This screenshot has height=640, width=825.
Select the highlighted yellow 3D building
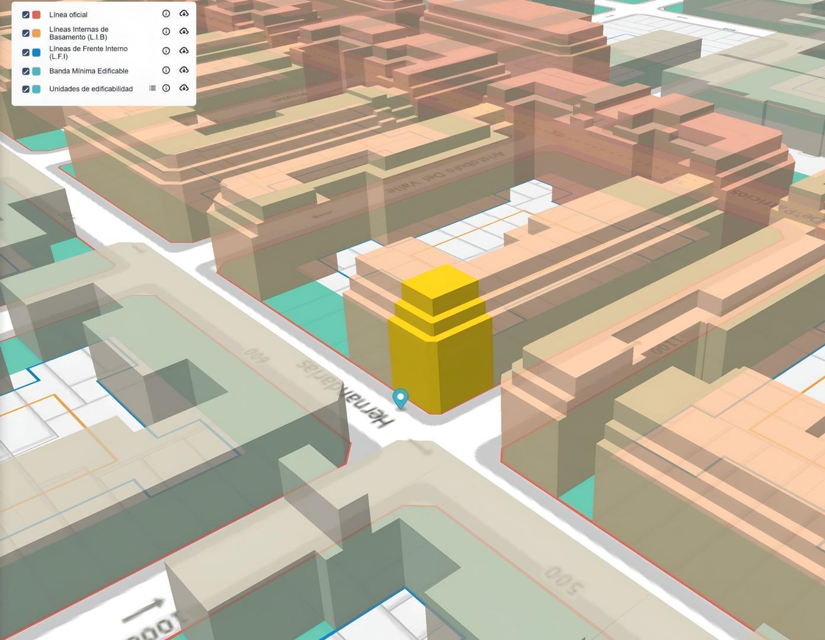(x=440, y=341)
